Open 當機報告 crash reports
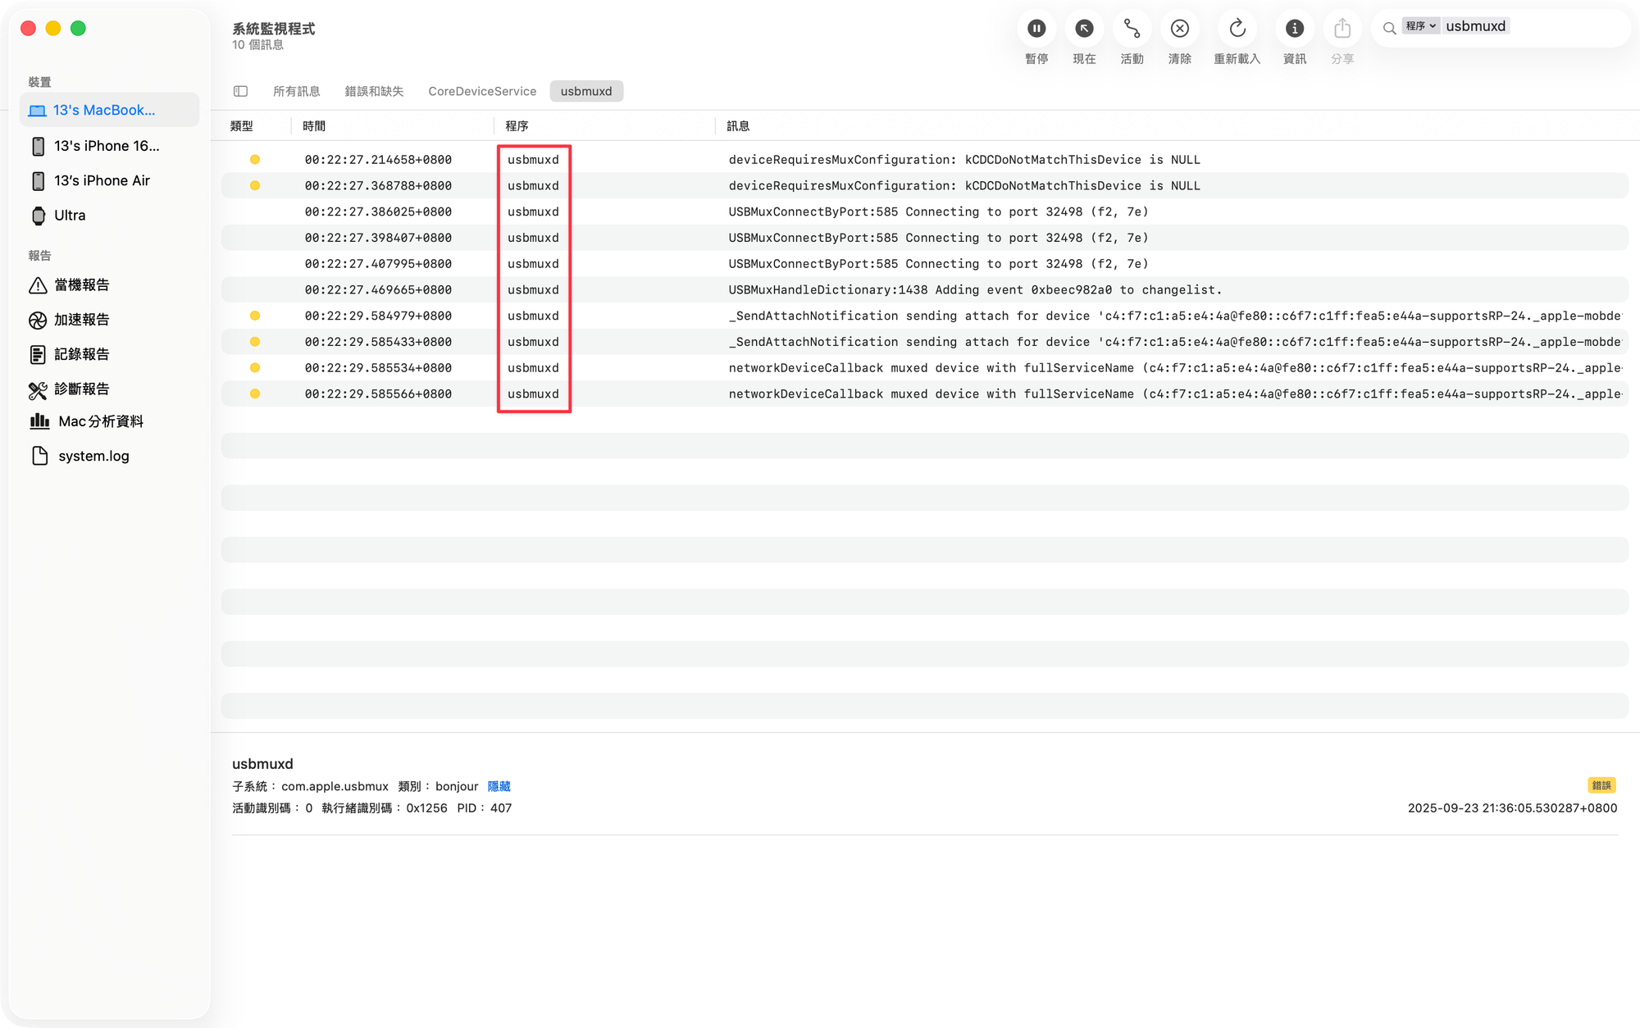The height and width of the screenshot is (1028, 1640). tap(109, 284)
